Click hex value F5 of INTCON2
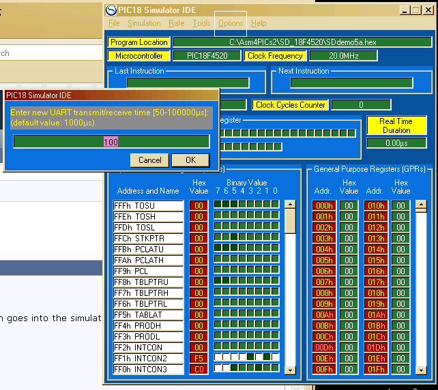Viewport: 438px width, 390px height. [x=199, y=358]
